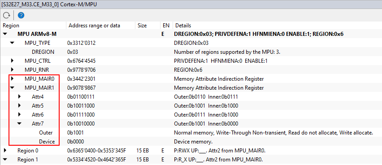382x165 pixels.
Task: Expand the Attr4 attribute node
Action: [x=19, y=97]
